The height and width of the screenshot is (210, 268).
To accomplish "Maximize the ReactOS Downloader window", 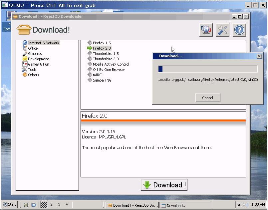I will point(240,17).
